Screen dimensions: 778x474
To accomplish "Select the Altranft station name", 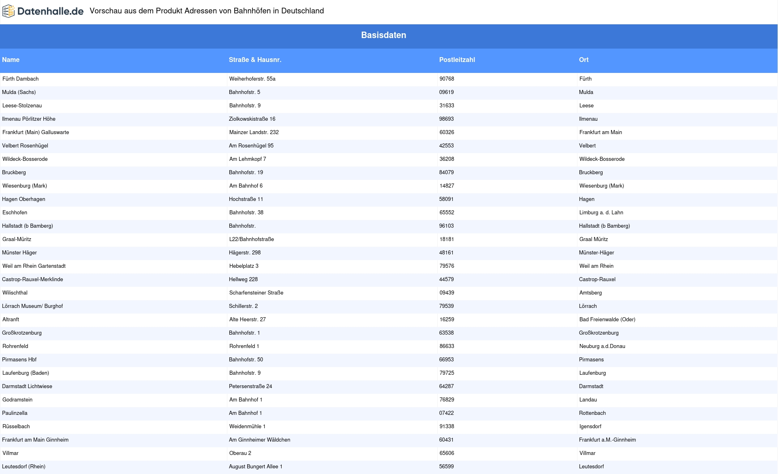I will (x=11, y=320).
